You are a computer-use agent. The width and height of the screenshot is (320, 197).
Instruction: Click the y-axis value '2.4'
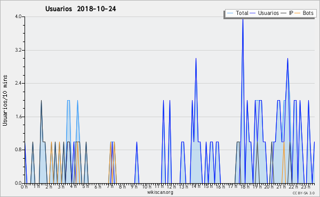pos(18,83)
